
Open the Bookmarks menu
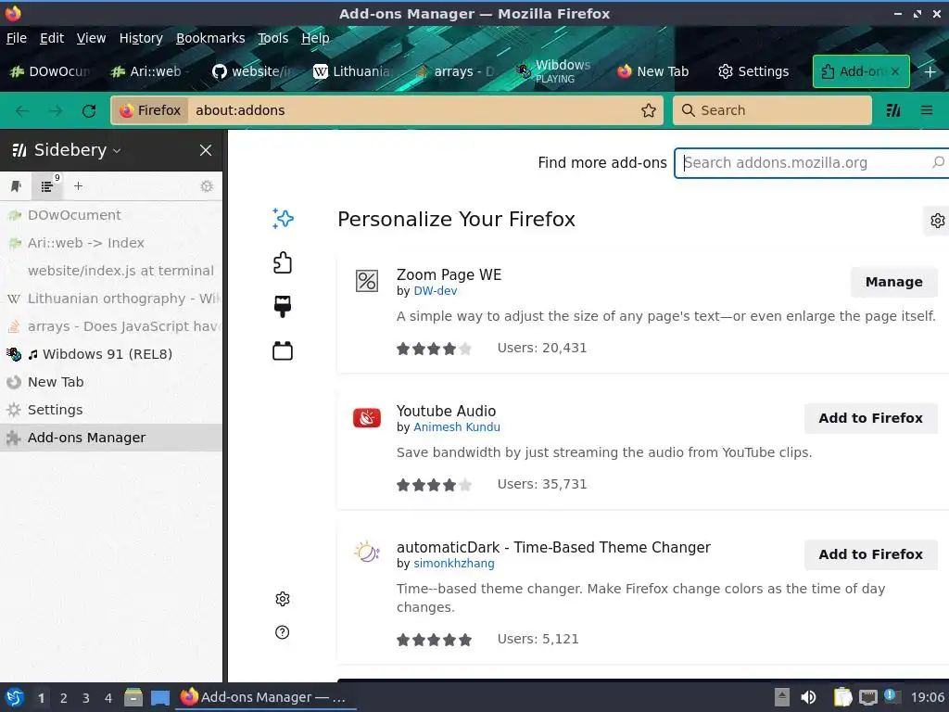210,38
